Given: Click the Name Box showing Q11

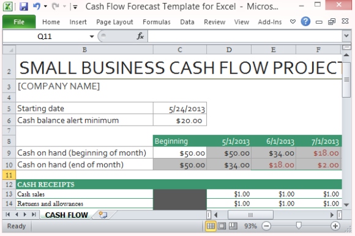Looking at the screenshot, I should tap(45, 37).
